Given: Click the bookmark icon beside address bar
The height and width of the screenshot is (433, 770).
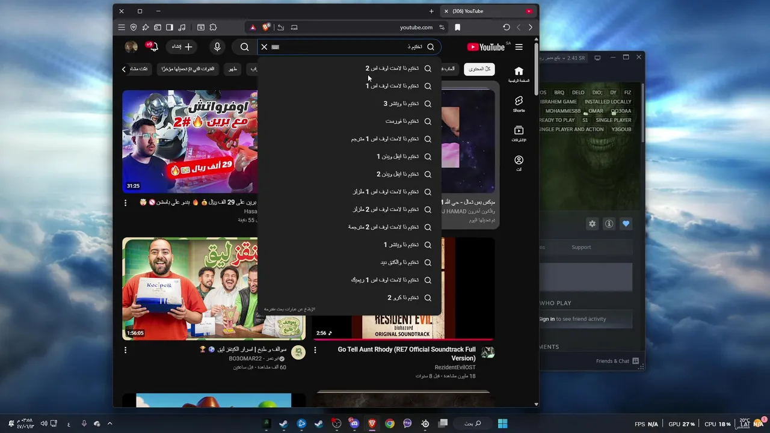Looking at the screenshot, I should (x=457, y=28).
